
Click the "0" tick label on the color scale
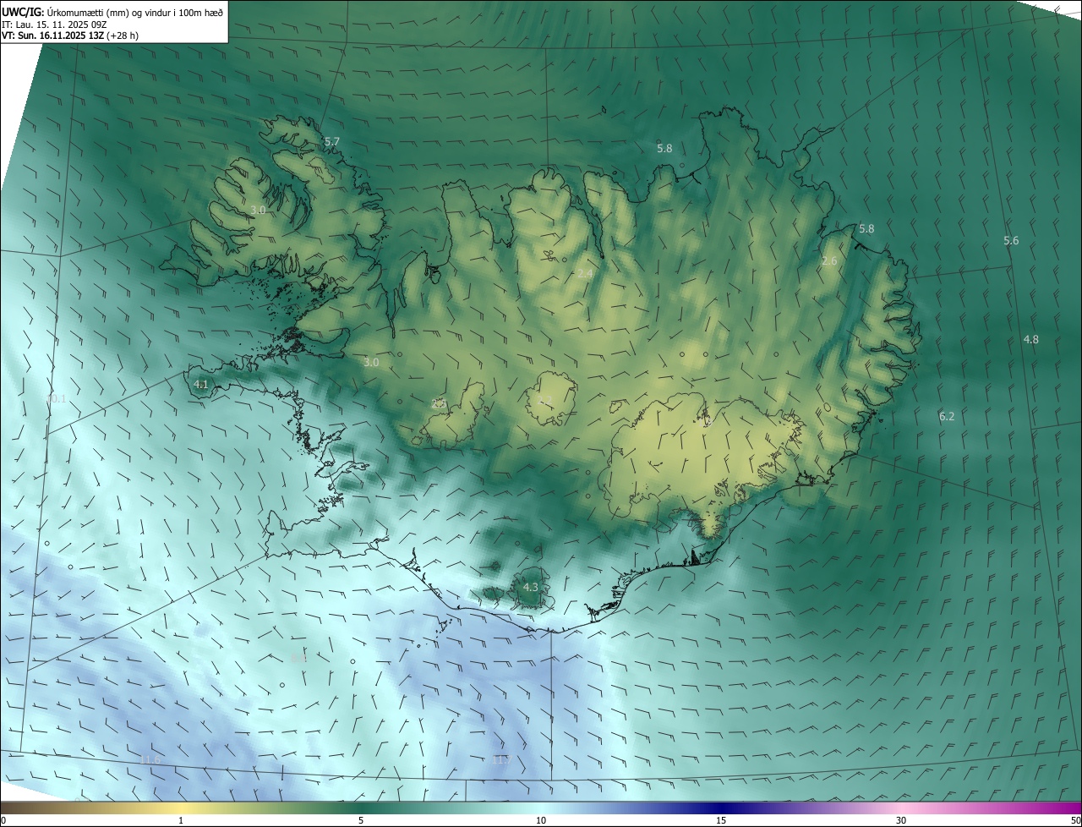click(3, 820)
